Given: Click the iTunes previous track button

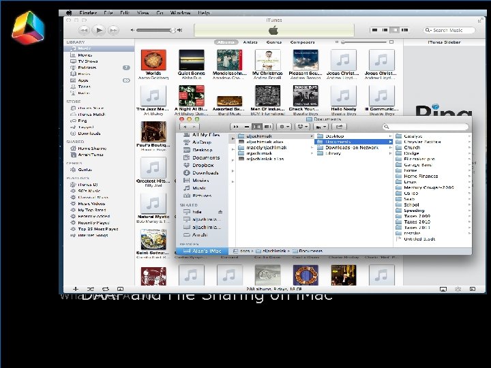Looking at the screenshot, I should point(84,30).
